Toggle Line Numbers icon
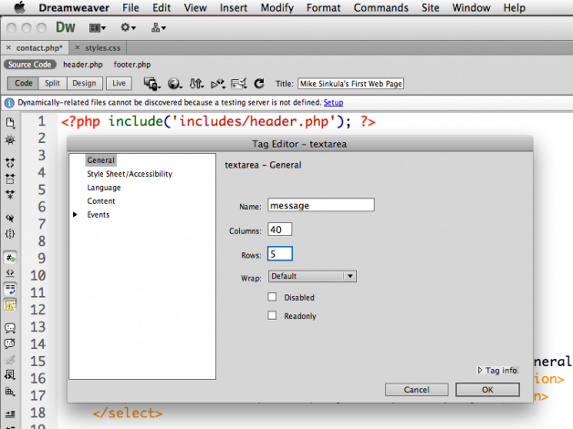Image resolution: width=573 pixels, height=429 pixels. [x=10, y=258]
